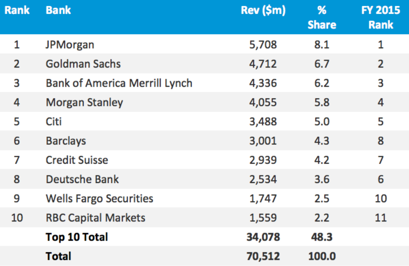Click Goldman Sachs revenue value 4,712
Screen dimensions: 409x266
pyautogui.click(x=263, y=64)
